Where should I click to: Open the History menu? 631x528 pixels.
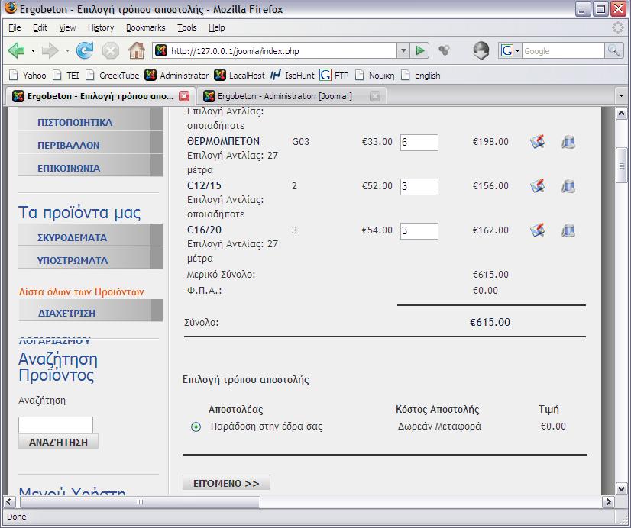[x=101, y=27]
